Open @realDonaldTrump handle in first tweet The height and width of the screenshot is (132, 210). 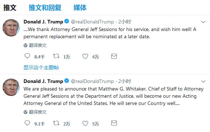(x=92, y=22)
